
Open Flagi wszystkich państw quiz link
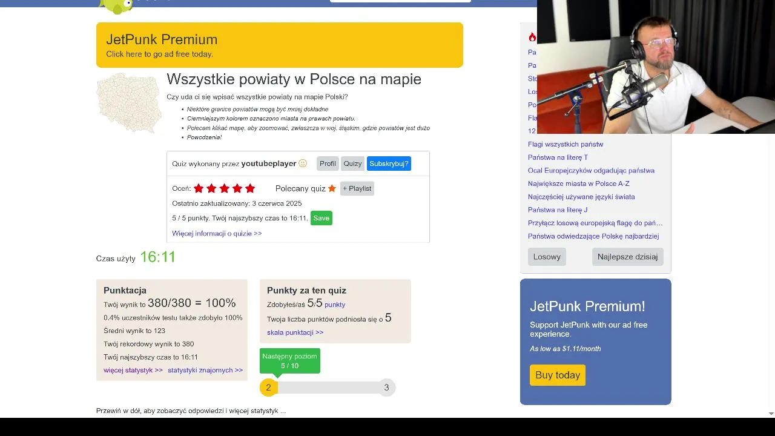[x=566, y=144]
